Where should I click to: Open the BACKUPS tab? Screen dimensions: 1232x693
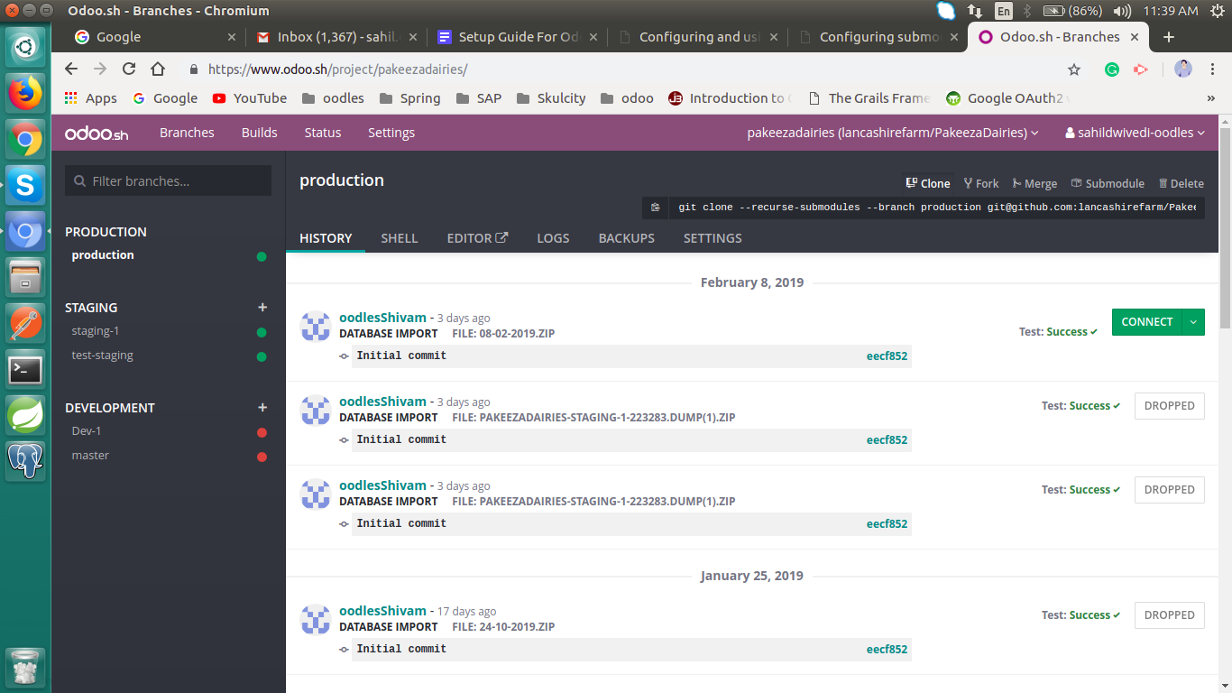coord(627,238)
